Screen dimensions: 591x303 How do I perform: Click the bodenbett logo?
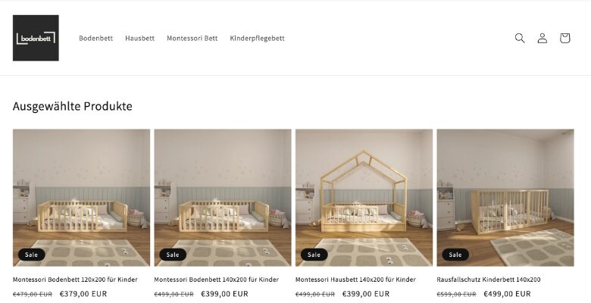tap(36, 38)
